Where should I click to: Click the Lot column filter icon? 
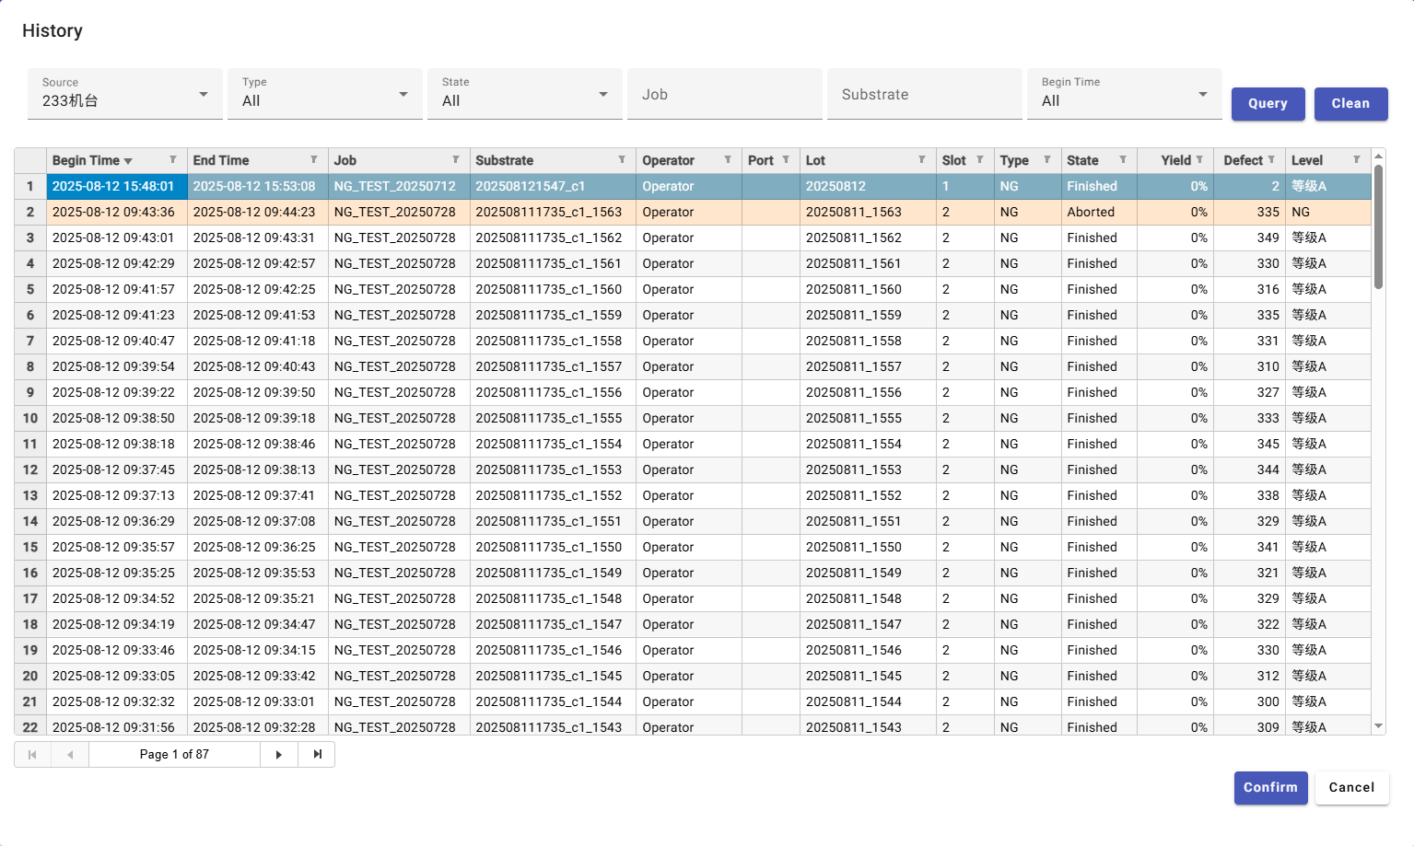coord(922,160)
